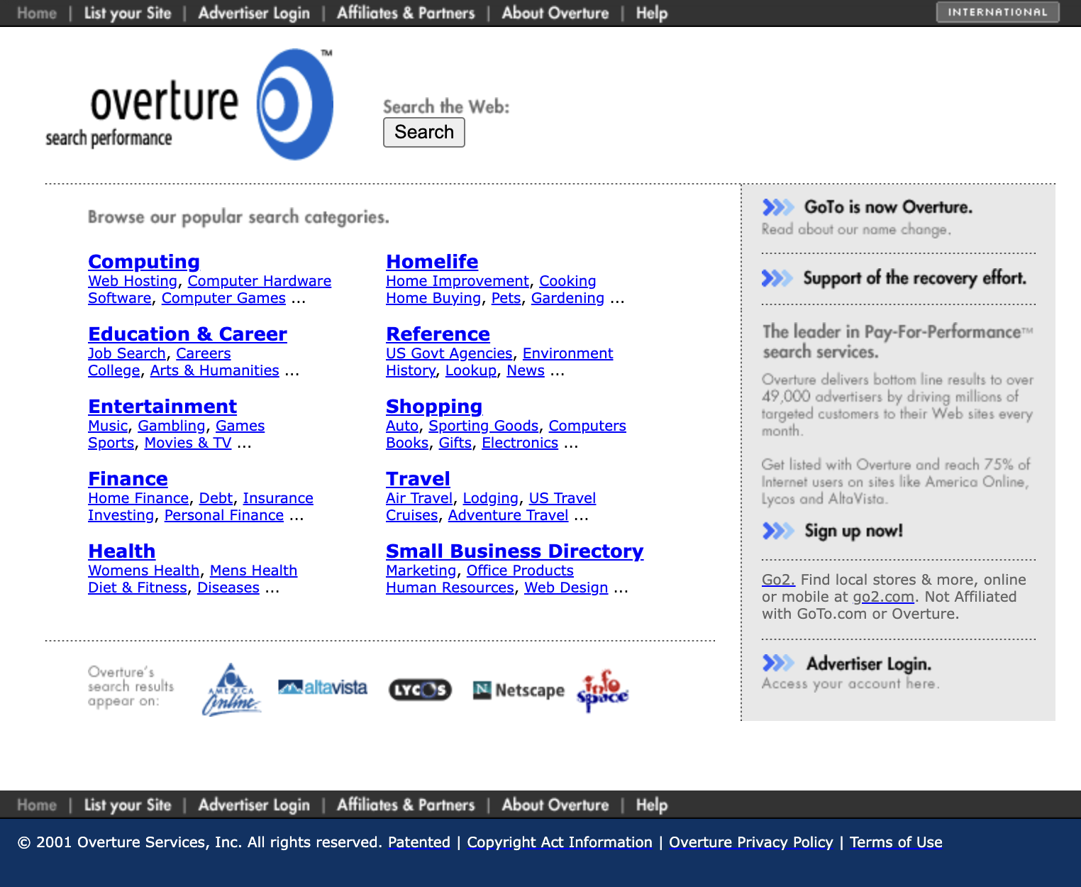Browse the Shopping category
The width and height of the screenshot is (1081, 887).
pyautogui.click(x=434, y=407)
